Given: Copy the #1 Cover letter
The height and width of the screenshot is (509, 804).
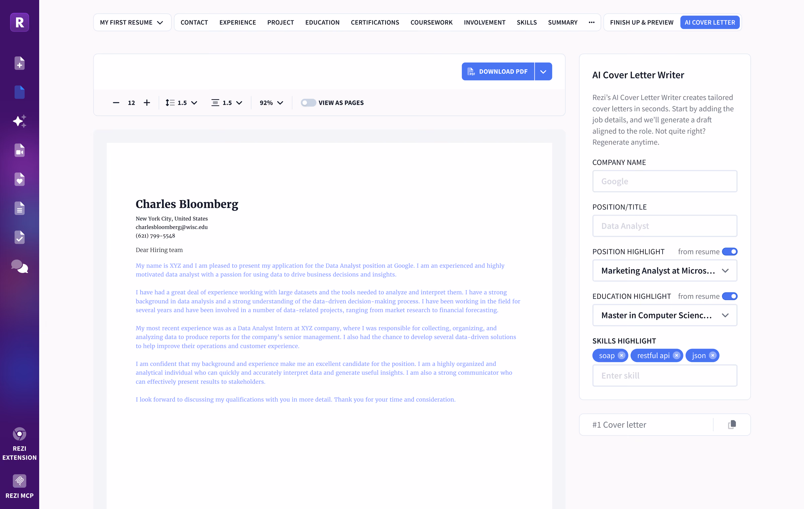Looking at the screenshot, I should click(x=732, y=425).
